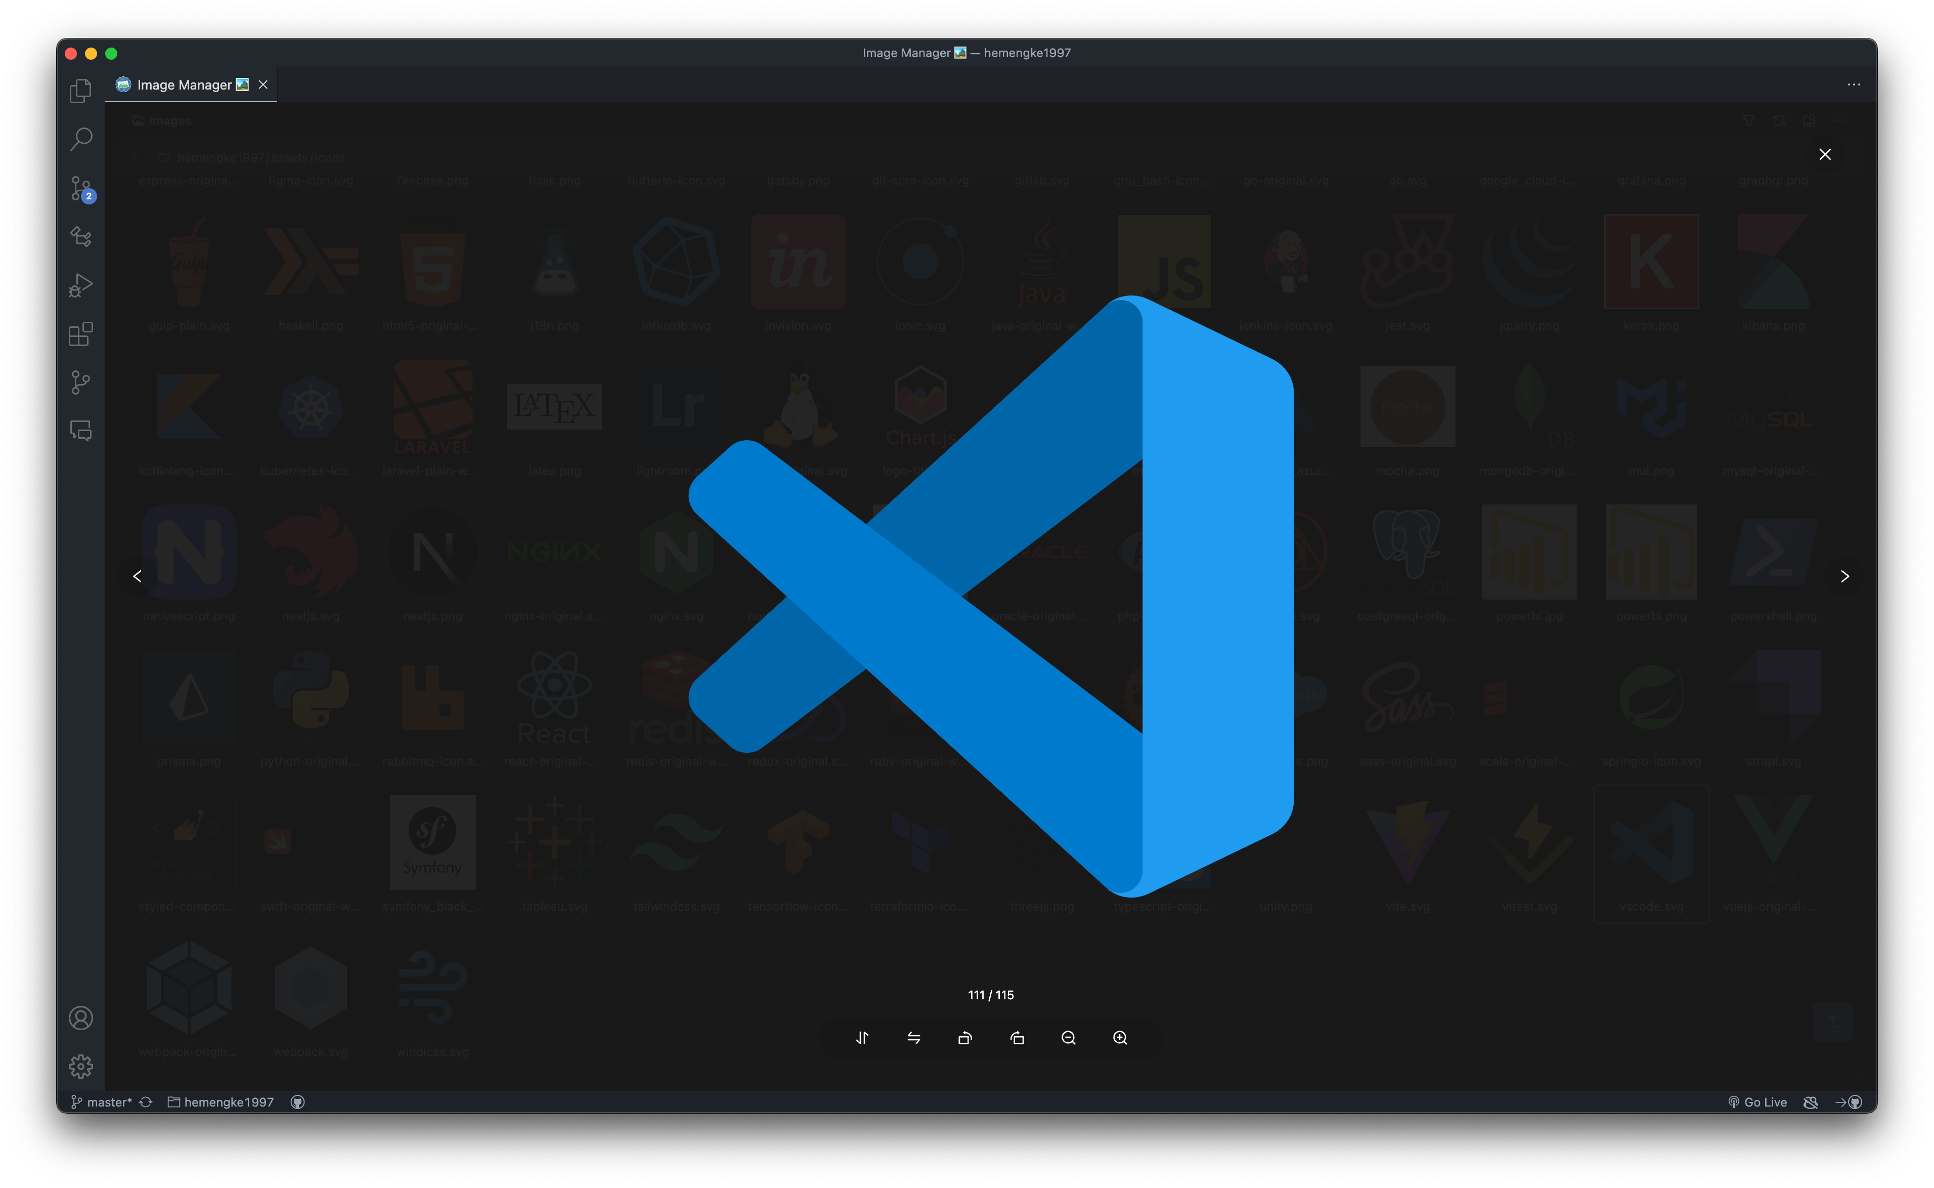The height and width of the screenshot is (1188, 1934).
Task: Open the Explorer view
Action: pos(81,91)
